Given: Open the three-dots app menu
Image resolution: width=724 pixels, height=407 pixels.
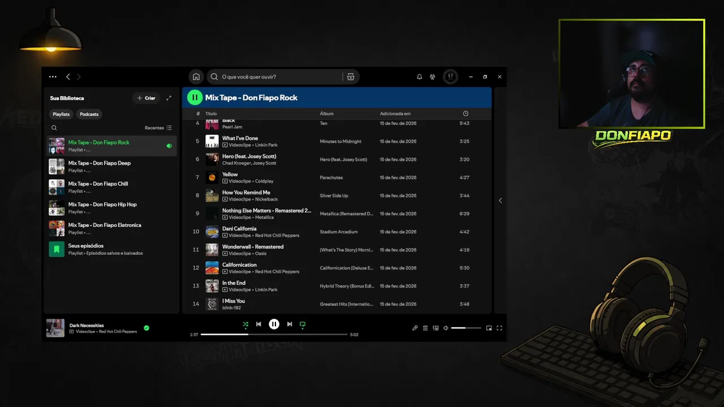Looking at the screenshot, I should (53, 77).
